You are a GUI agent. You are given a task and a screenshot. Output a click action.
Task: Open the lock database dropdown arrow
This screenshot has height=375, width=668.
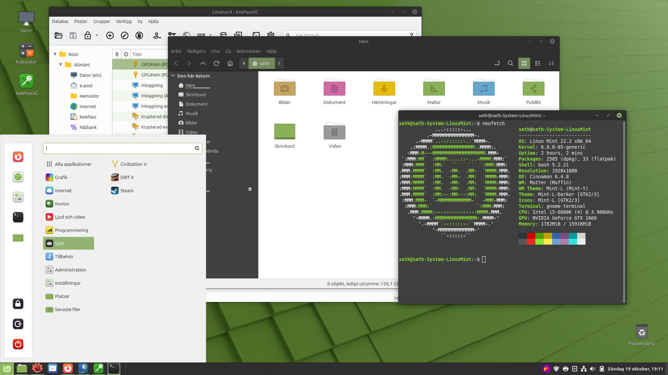97,35
